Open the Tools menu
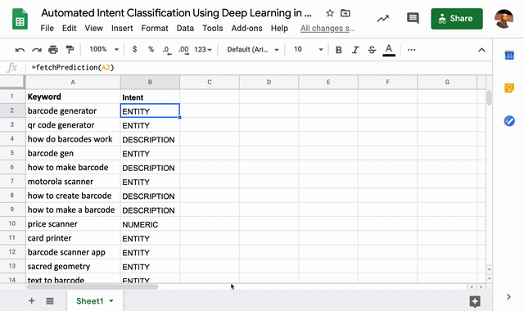The height and width of the screenshot is (311, 524). pos(213,29)
